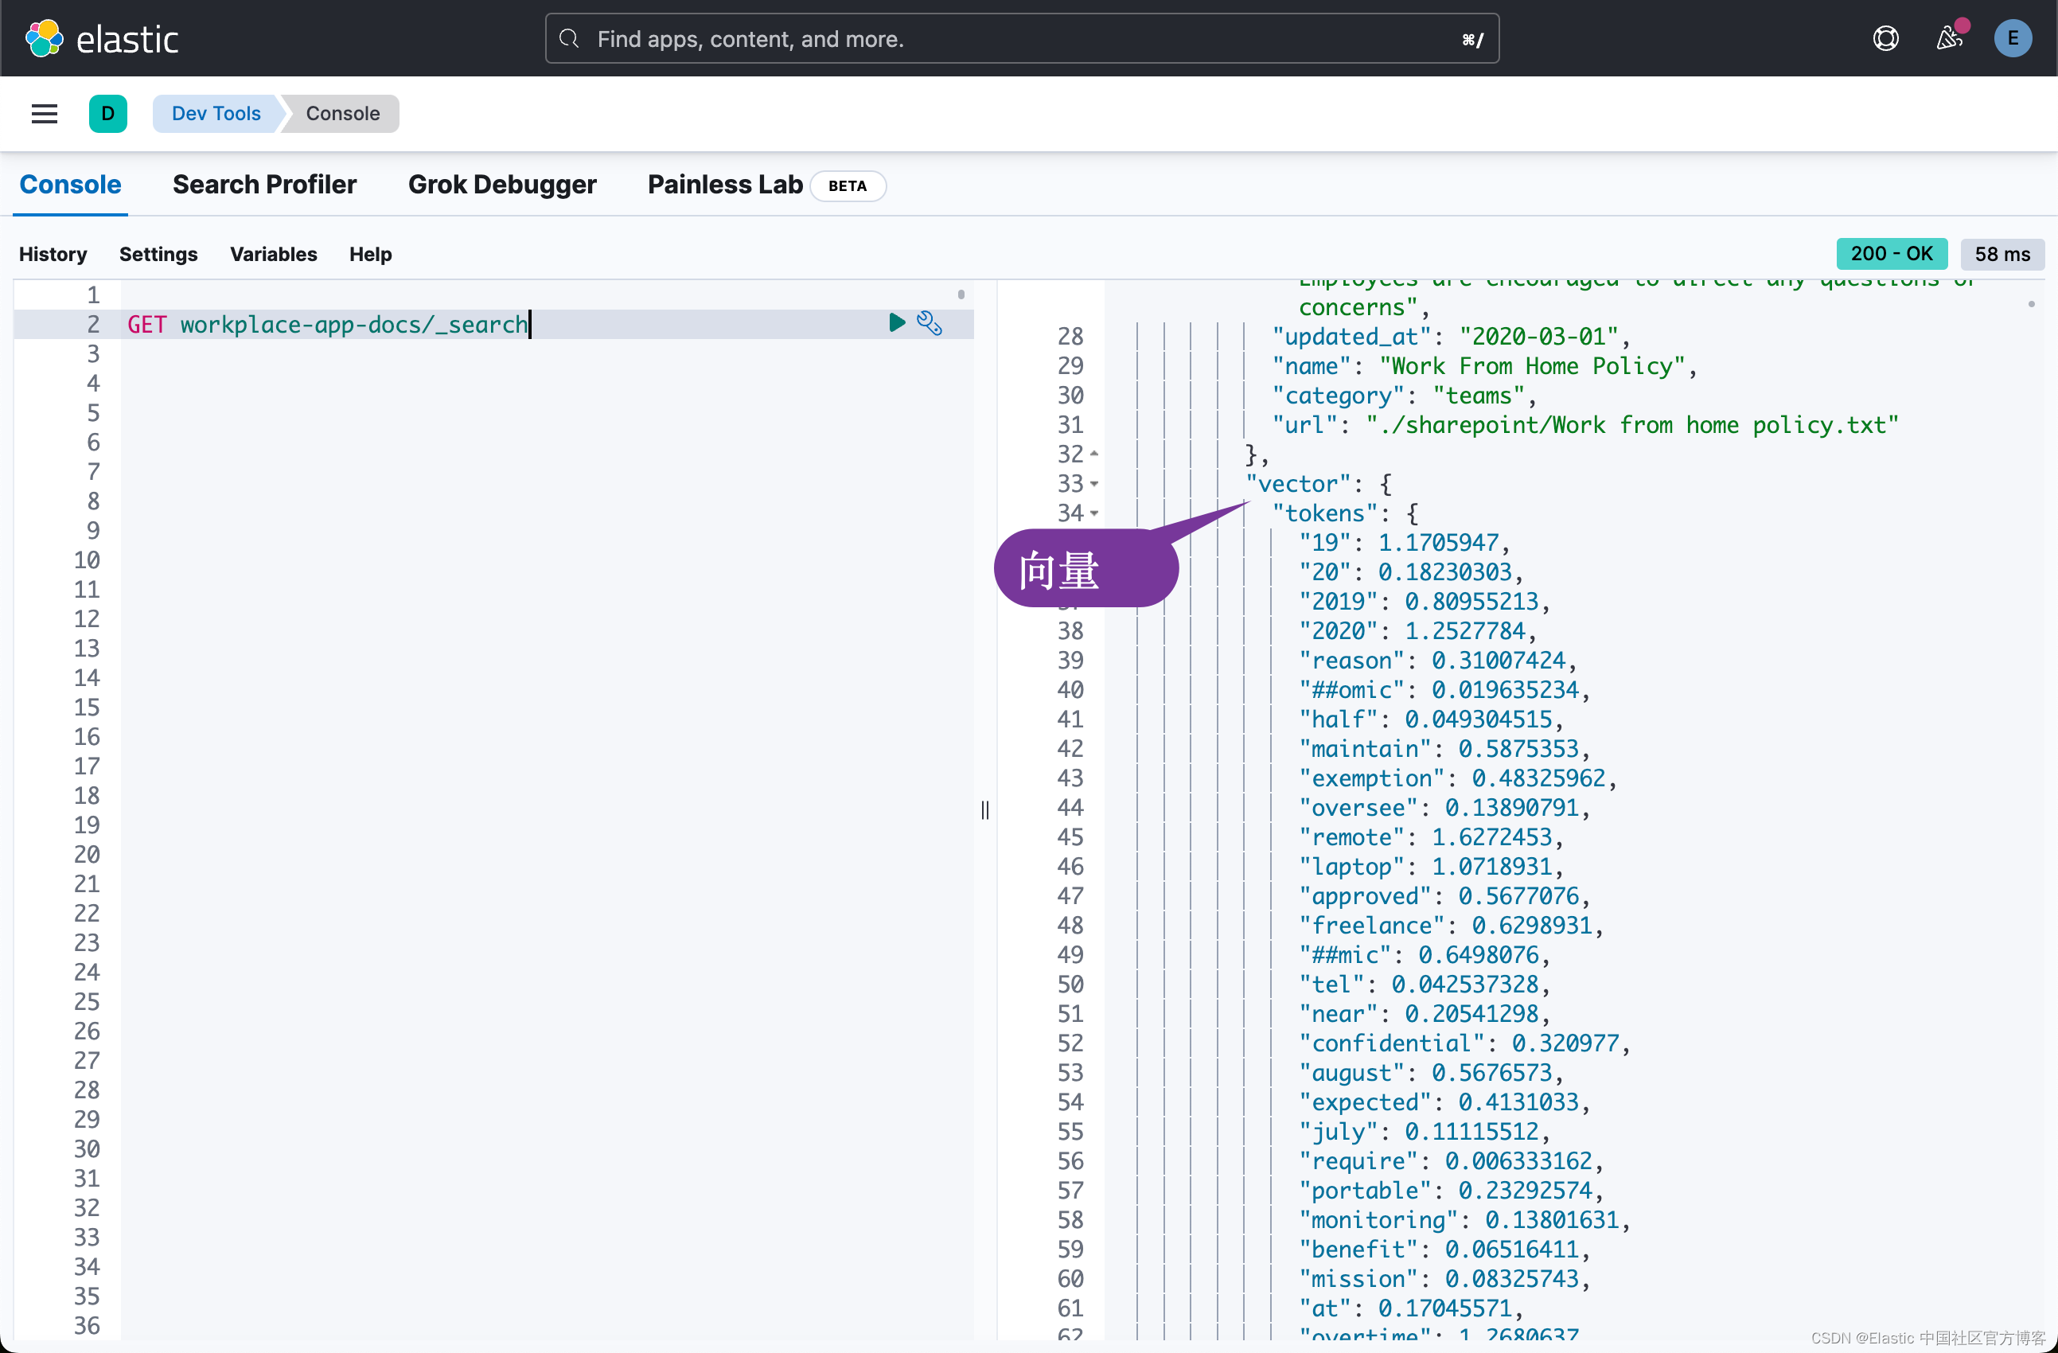Switch to the Search Profiler tab
This screenshot has height=1353, width=2058.
pyautogui.click(x=264, y=184)
